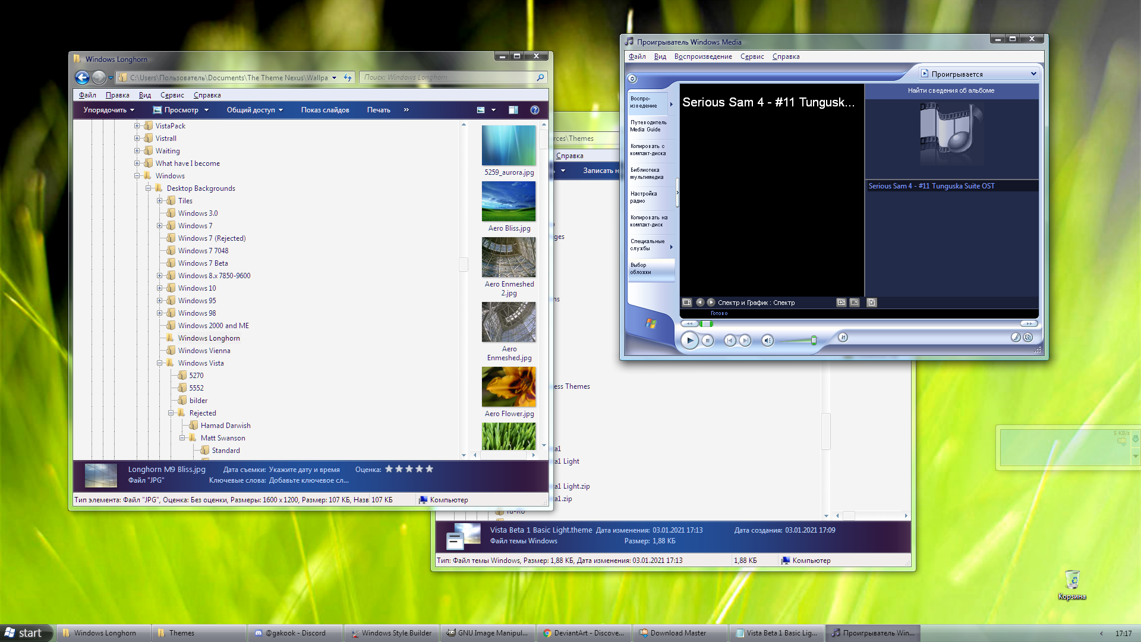
Task: Open Recycle Bin Корзина desktop icon
Action: 1072,585
